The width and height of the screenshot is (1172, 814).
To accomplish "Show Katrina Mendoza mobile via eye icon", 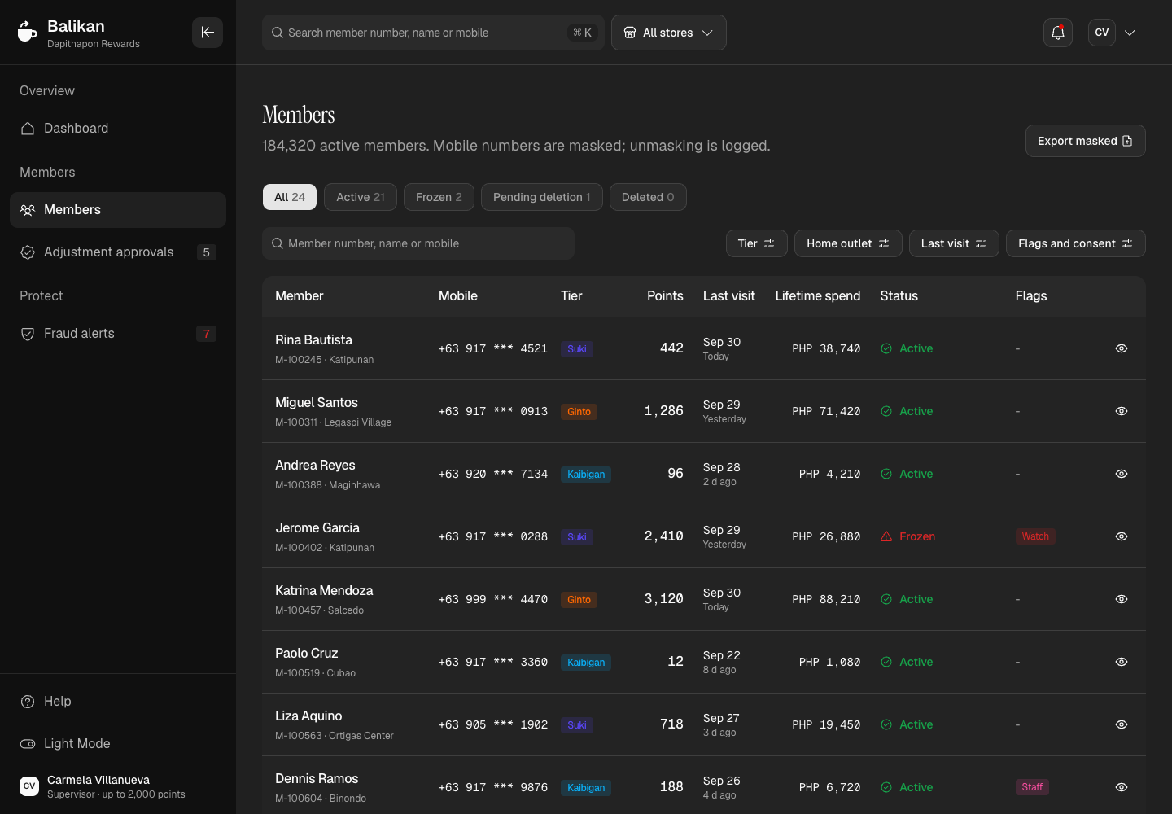I will point(1122,599).
